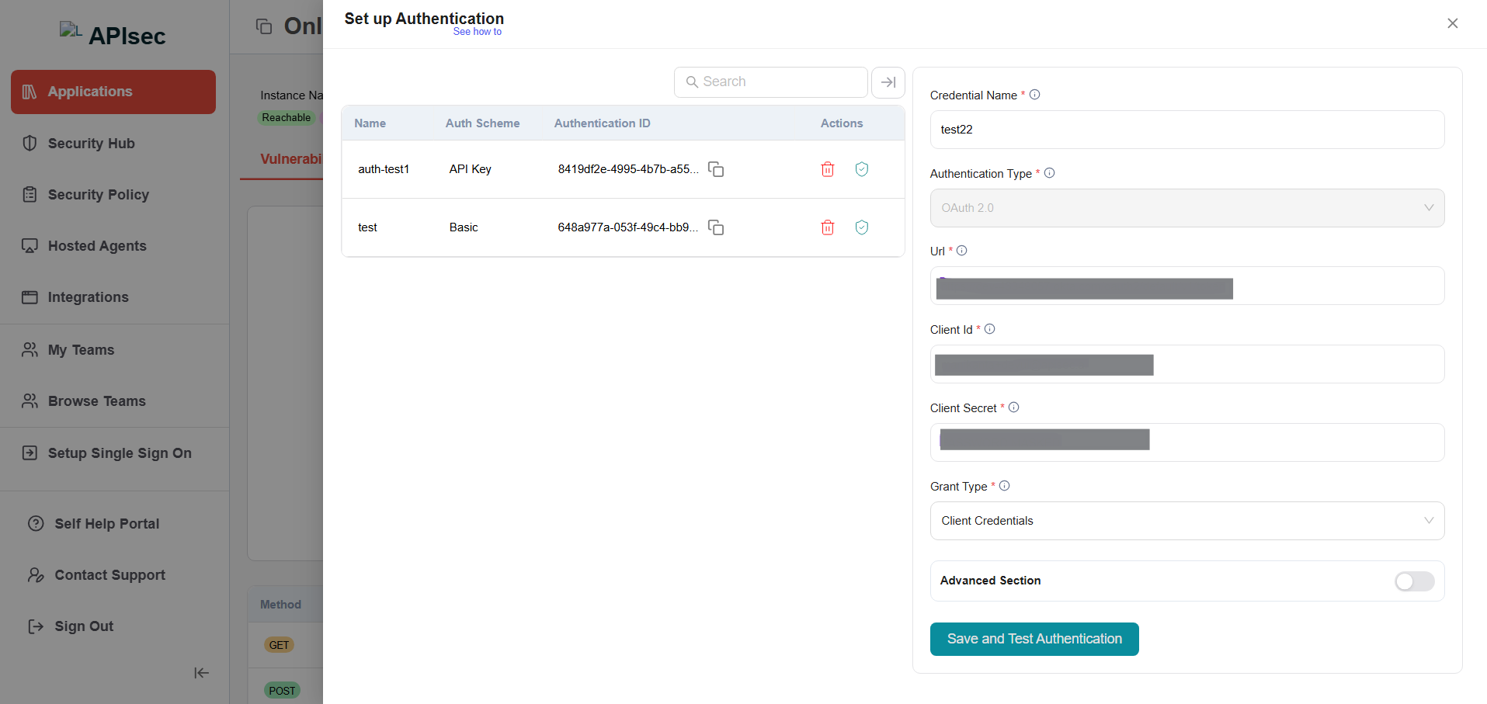This screenshot has height=704, width=1487.
Task: Collapse the credential list panel arrow
Action: [888, 82]
